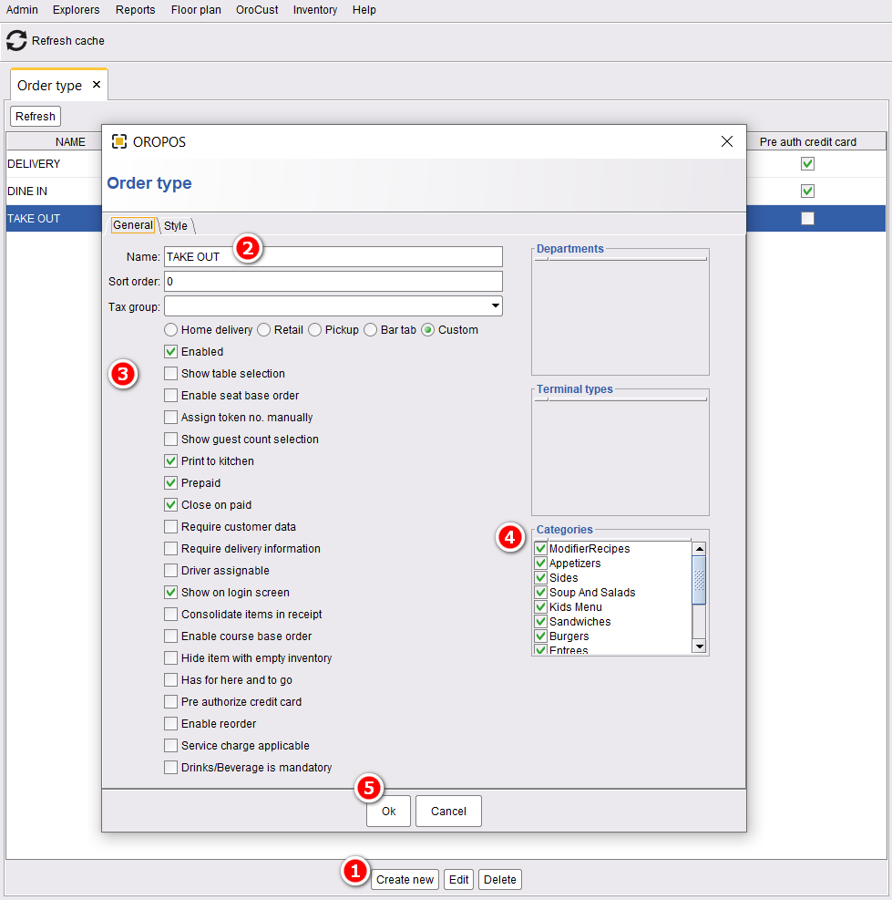
Task: Click the Name input field
Action: 333,256
